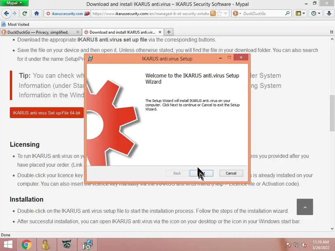Switch to the installer taskbar icon
335x251 pixels.
87,244
